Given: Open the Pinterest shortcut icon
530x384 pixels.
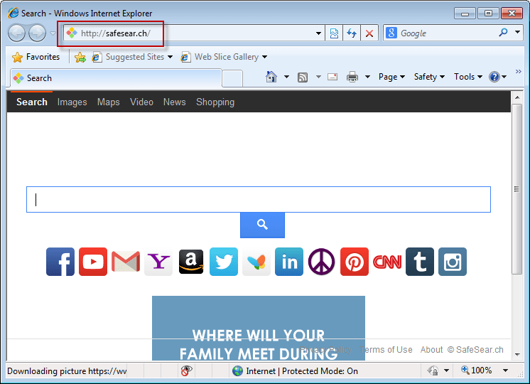Looking at the screenshot, I should coord(355,262).
